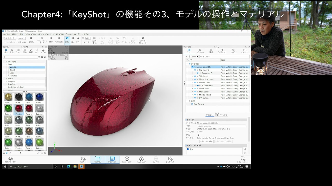Image resolution: width=332 pixels, height=186 pixels.
Task: Toggle the lock (状況) icon in properties
Action: pyautogui.click(x=198, y=135)
